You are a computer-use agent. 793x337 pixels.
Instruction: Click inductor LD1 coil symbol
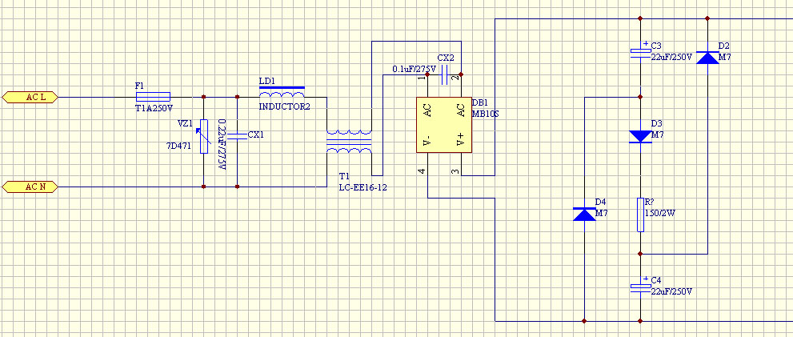click(x=282, y=93)
